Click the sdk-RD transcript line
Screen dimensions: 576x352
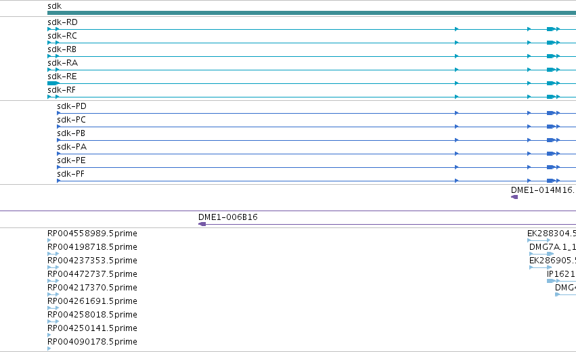[x=311, y=29]
